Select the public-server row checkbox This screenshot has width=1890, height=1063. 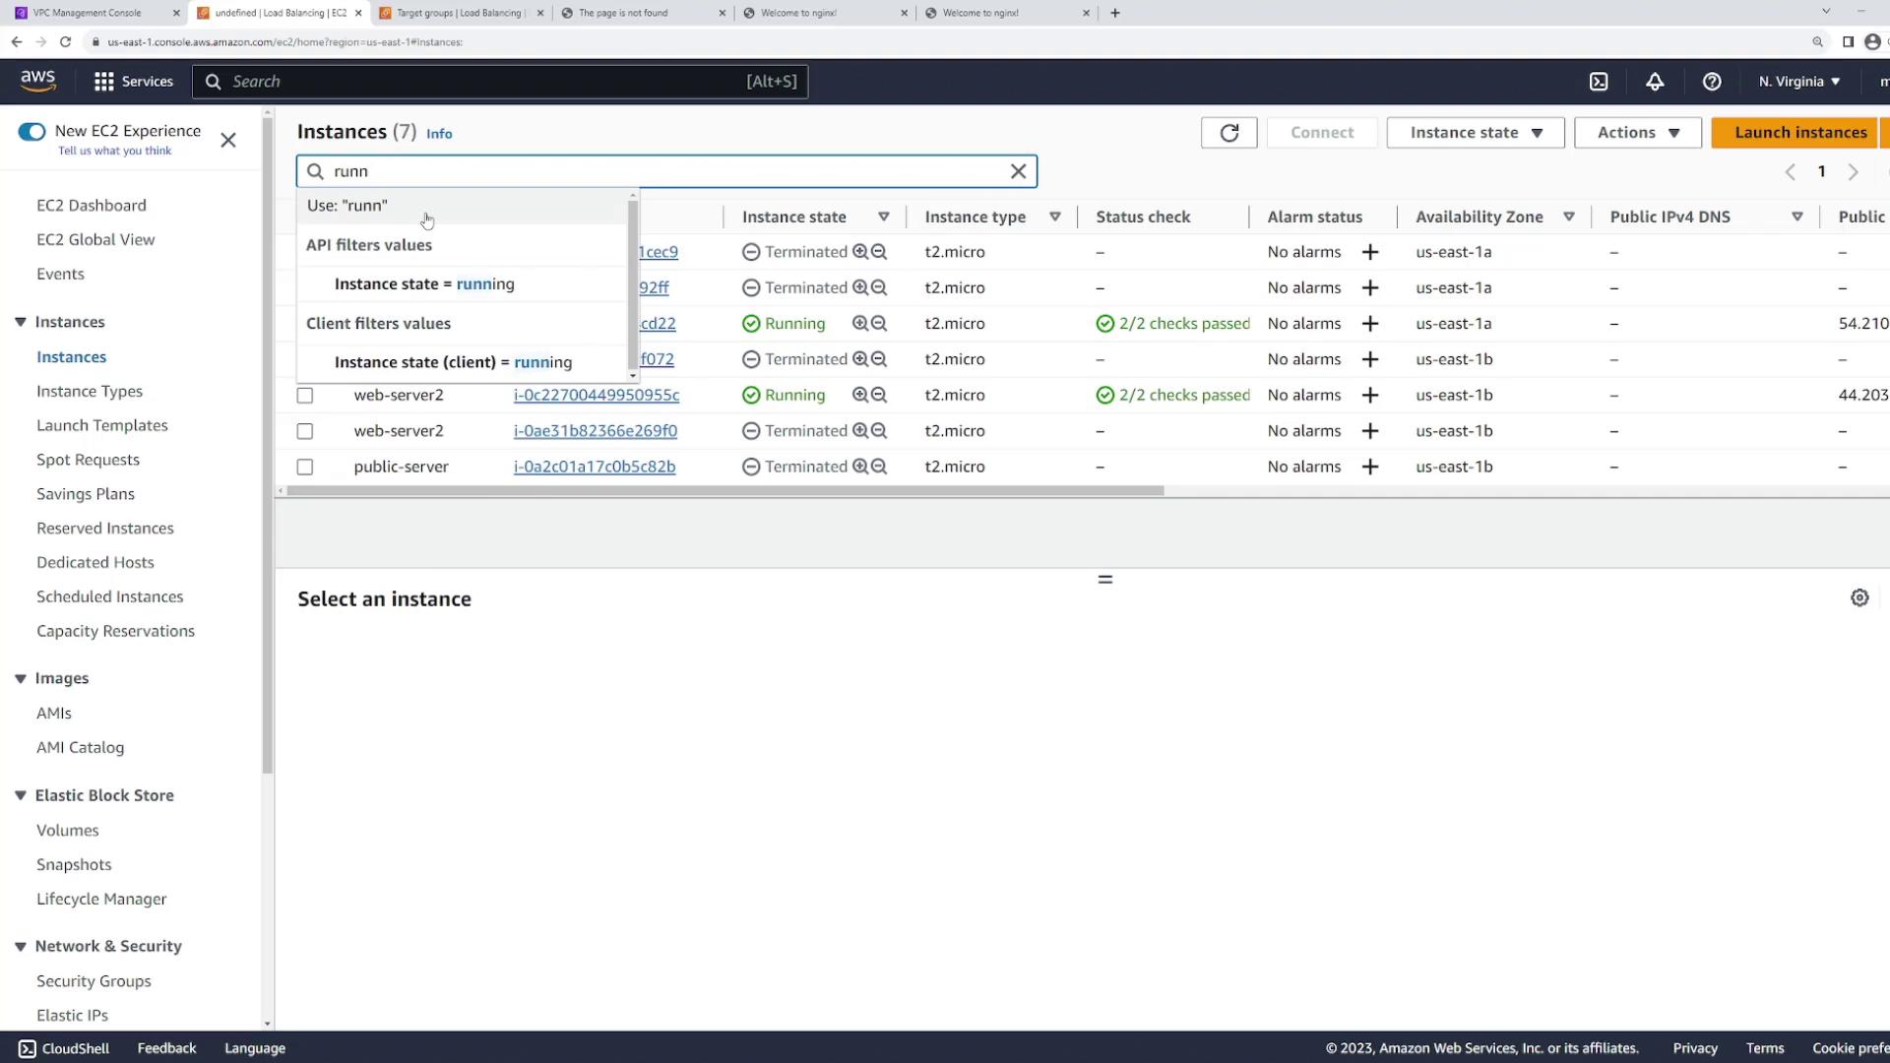305,468
